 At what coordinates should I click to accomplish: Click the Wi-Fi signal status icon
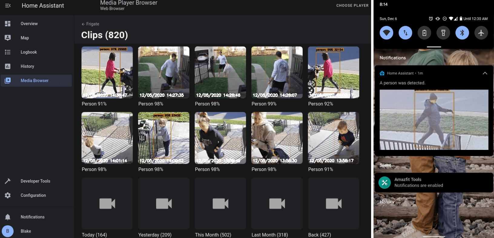(x=451, y=19)
